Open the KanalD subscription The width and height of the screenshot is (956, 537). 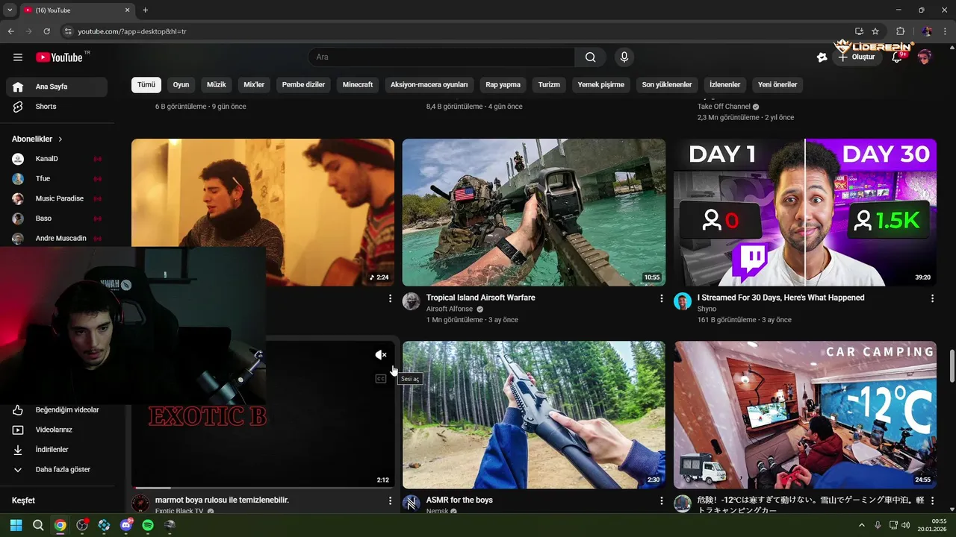[x=57, y=159]
